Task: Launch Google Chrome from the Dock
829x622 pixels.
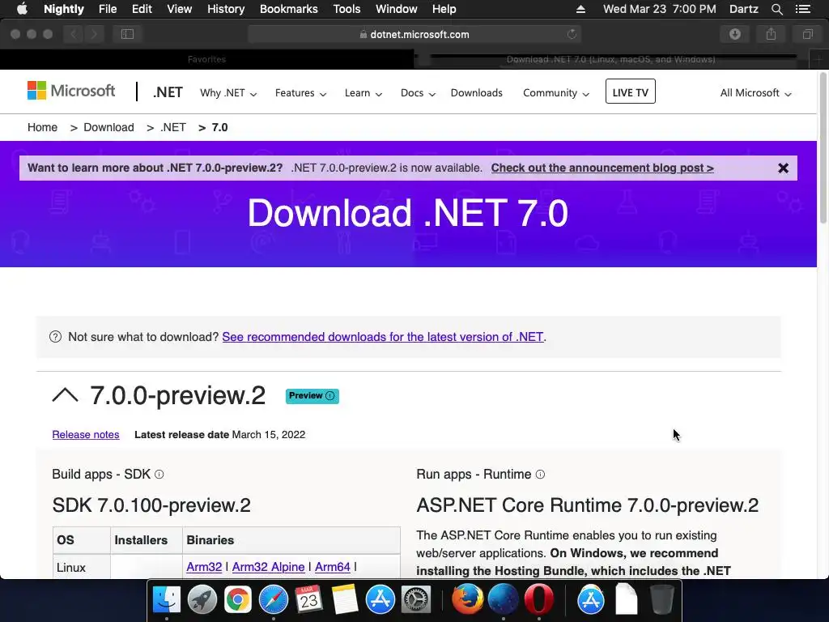Action: tap(237, 600)
